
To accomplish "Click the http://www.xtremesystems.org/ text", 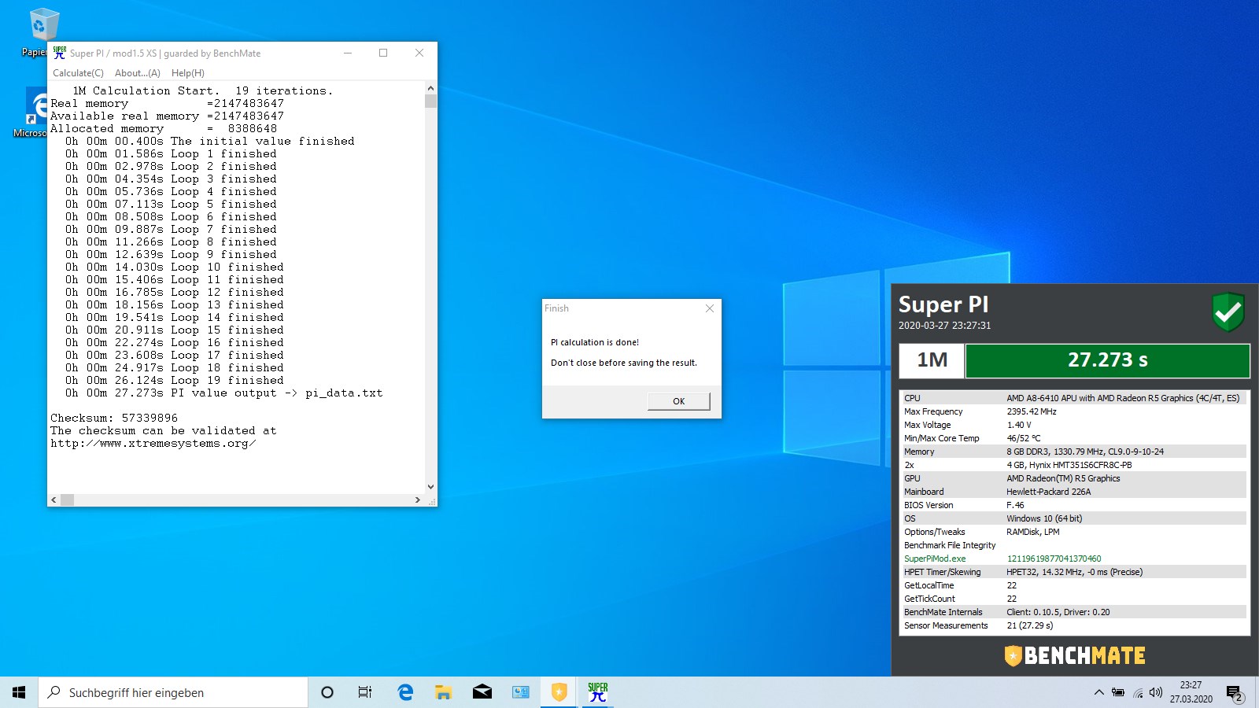I will point(153,443).
